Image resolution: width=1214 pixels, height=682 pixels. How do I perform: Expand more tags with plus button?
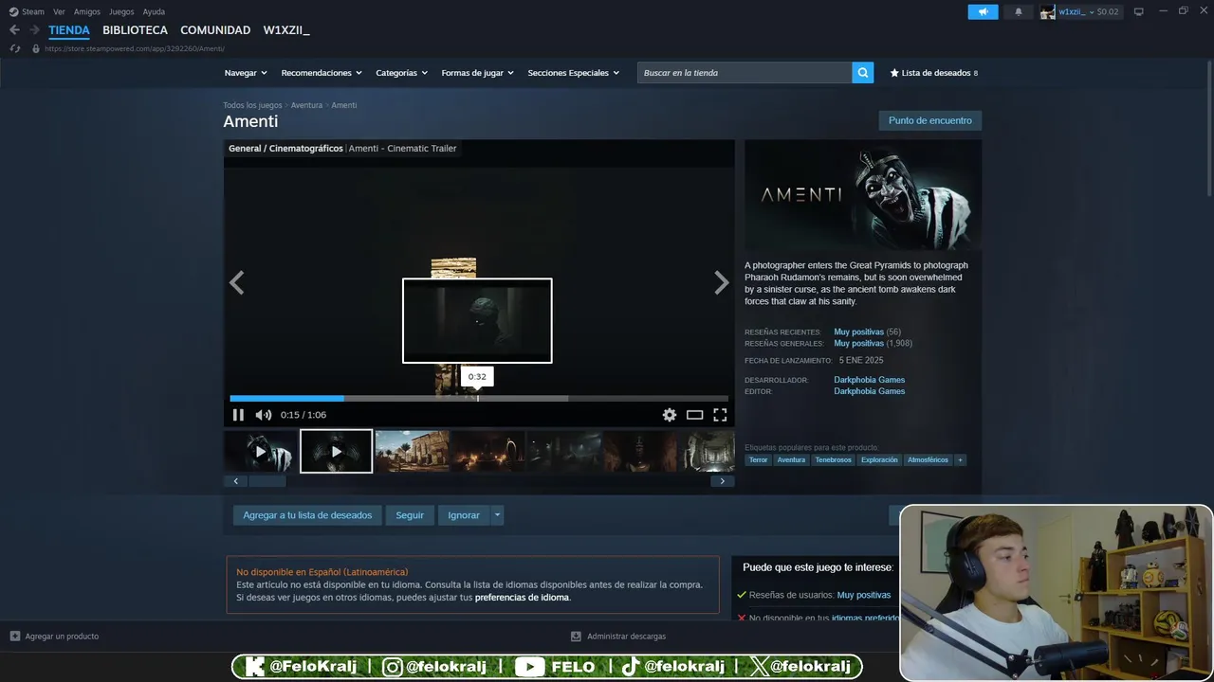point(960,460)
